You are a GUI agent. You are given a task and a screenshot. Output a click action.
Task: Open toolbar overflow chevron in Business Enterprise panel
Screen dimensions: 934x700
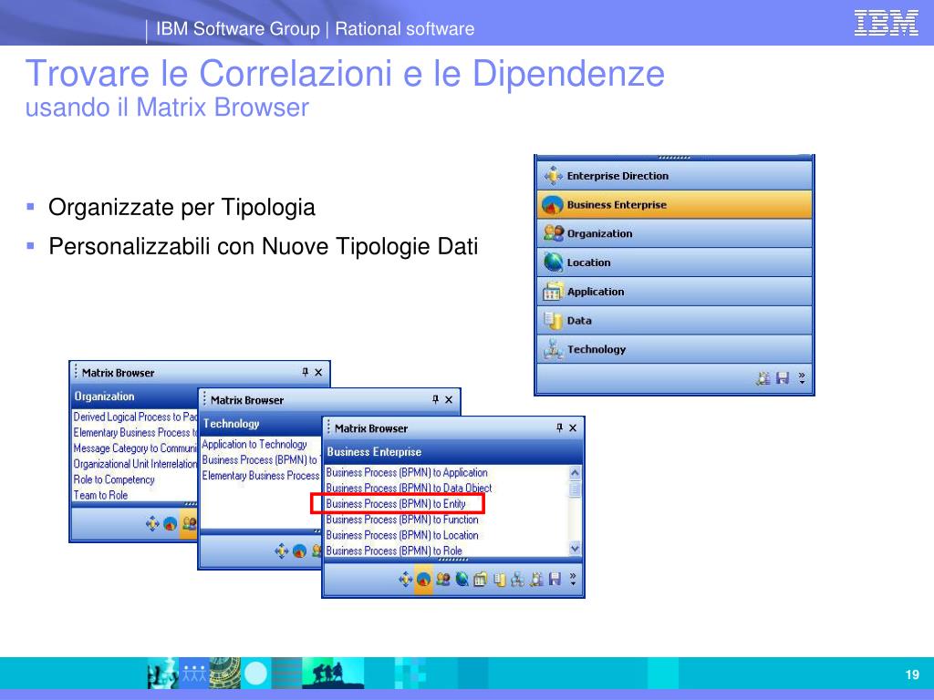(x=573, y=579)
